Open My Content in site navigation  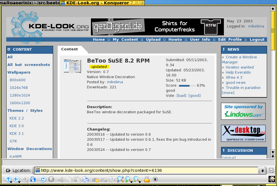(x=125, y=40)
